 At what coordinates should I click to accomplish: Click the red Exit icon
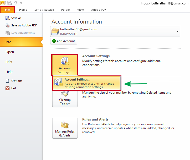click(x=8, y=88)
